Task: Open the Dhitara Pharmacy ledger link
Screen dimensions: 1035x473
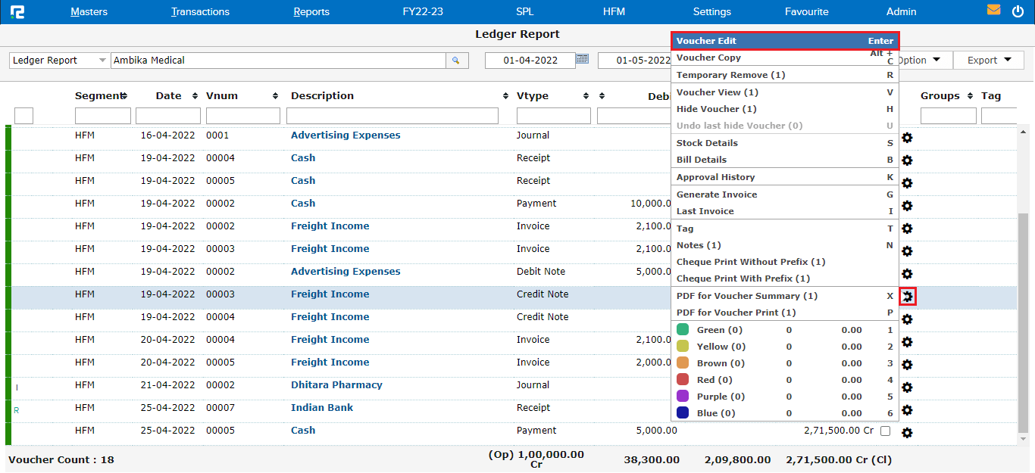Action: pyautogui.click(x=336, y=385)
